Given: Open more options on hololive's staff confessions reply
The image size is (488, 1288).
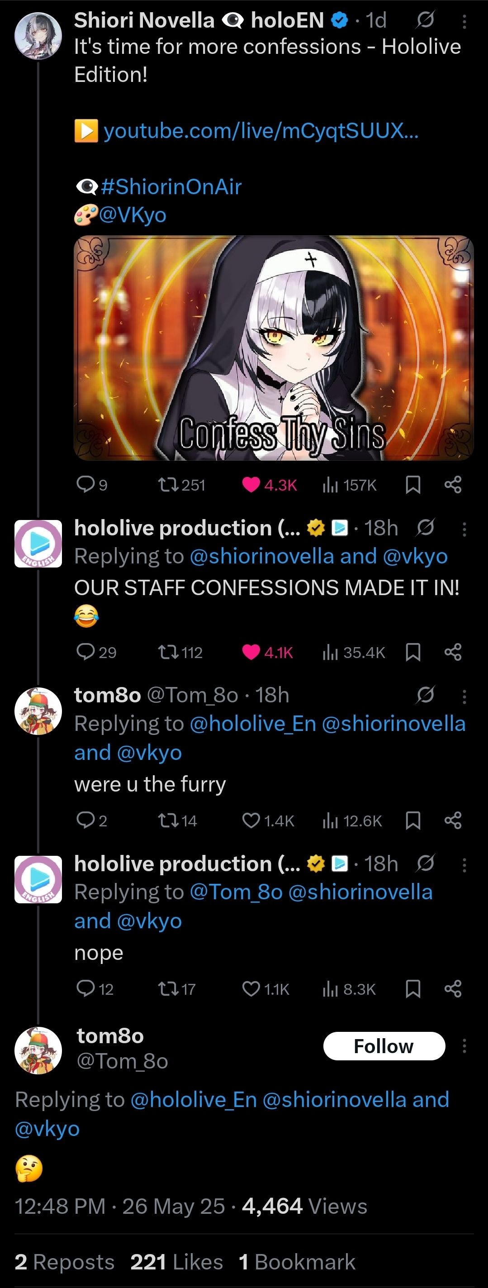Looking at the screenshot, I should tap(464, 529).
